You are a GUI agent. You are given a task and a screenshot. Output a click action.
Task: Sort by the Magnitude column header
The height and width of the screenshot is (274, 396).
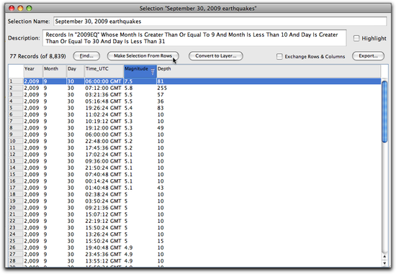(x=140, y=71)
